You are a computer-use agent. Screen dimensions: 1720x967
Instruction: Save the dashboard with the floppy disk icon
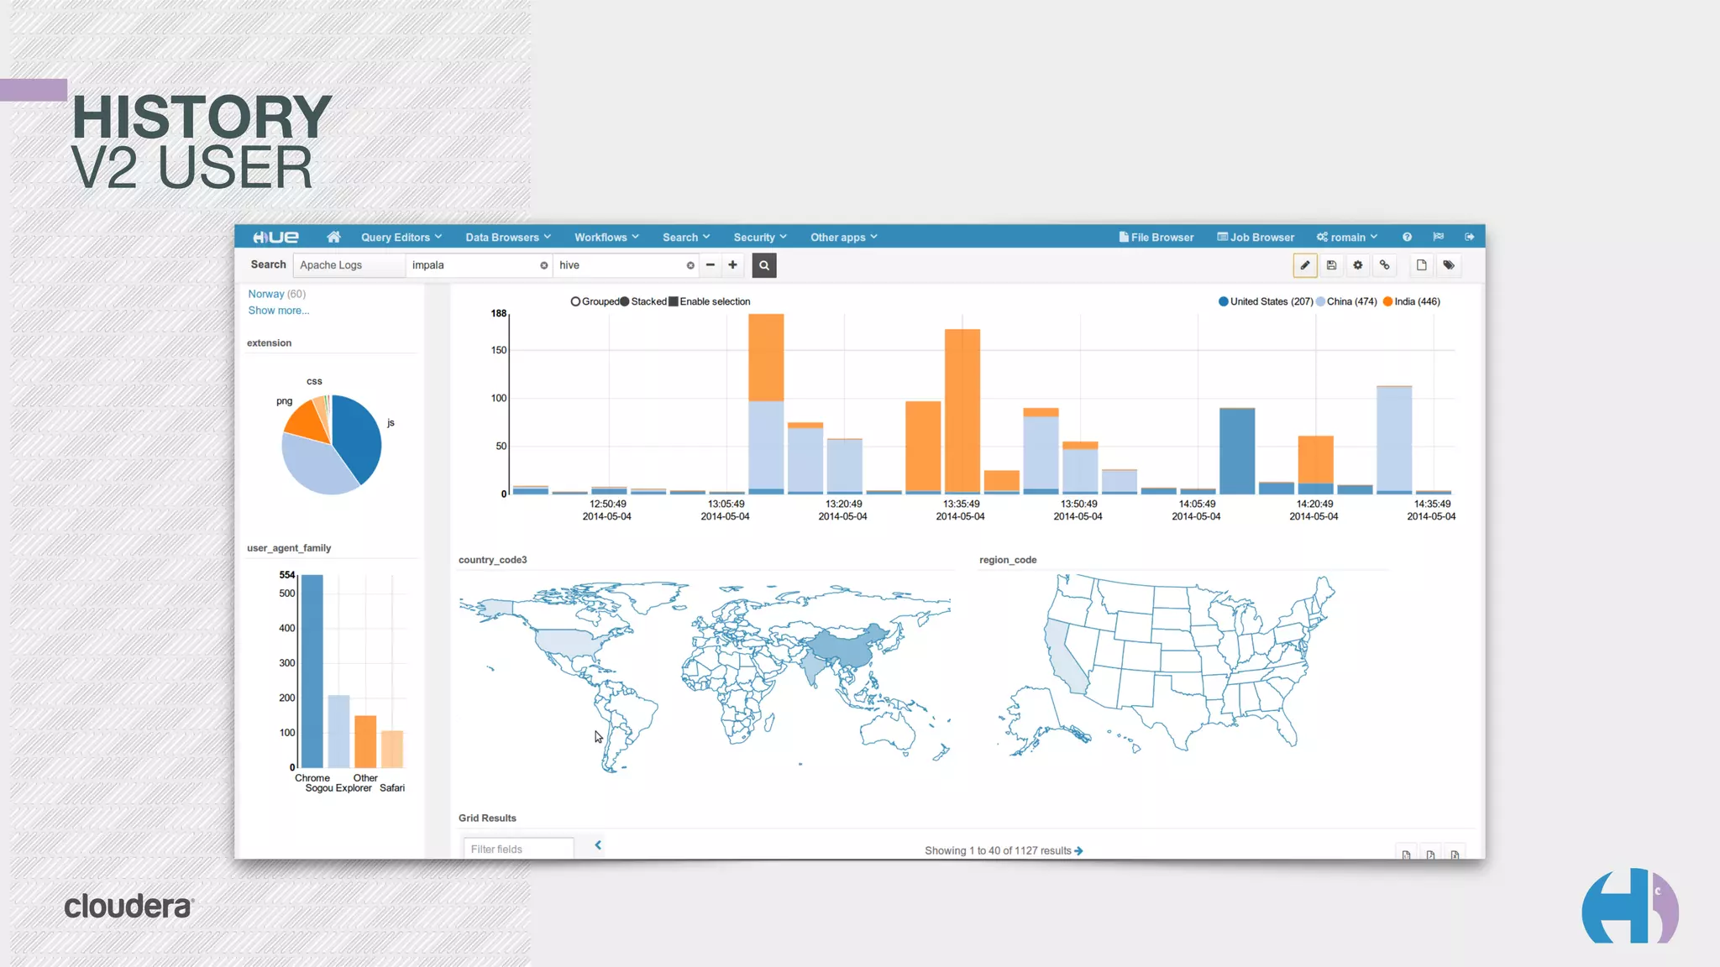point(1331,265)
